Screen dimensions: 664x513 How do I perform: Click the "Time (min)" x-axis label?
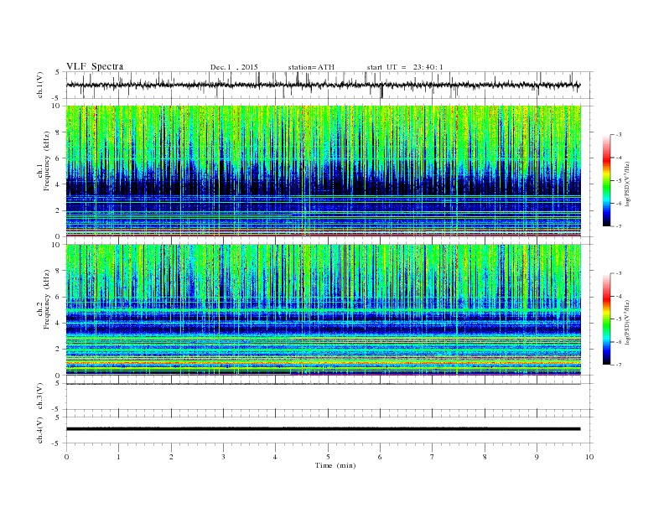[335, 465]
